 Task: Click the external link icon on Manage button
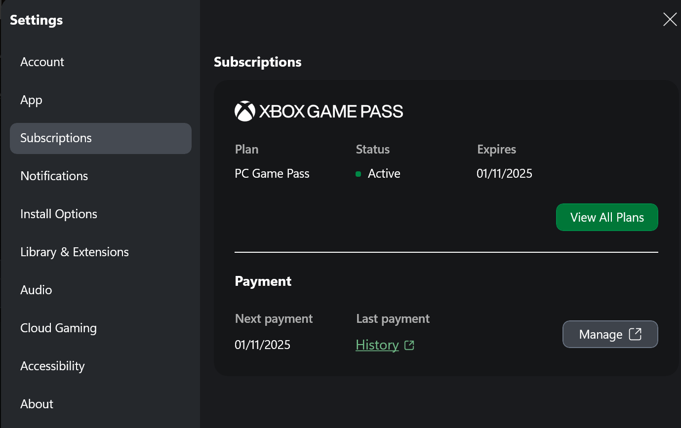point(635,334)
